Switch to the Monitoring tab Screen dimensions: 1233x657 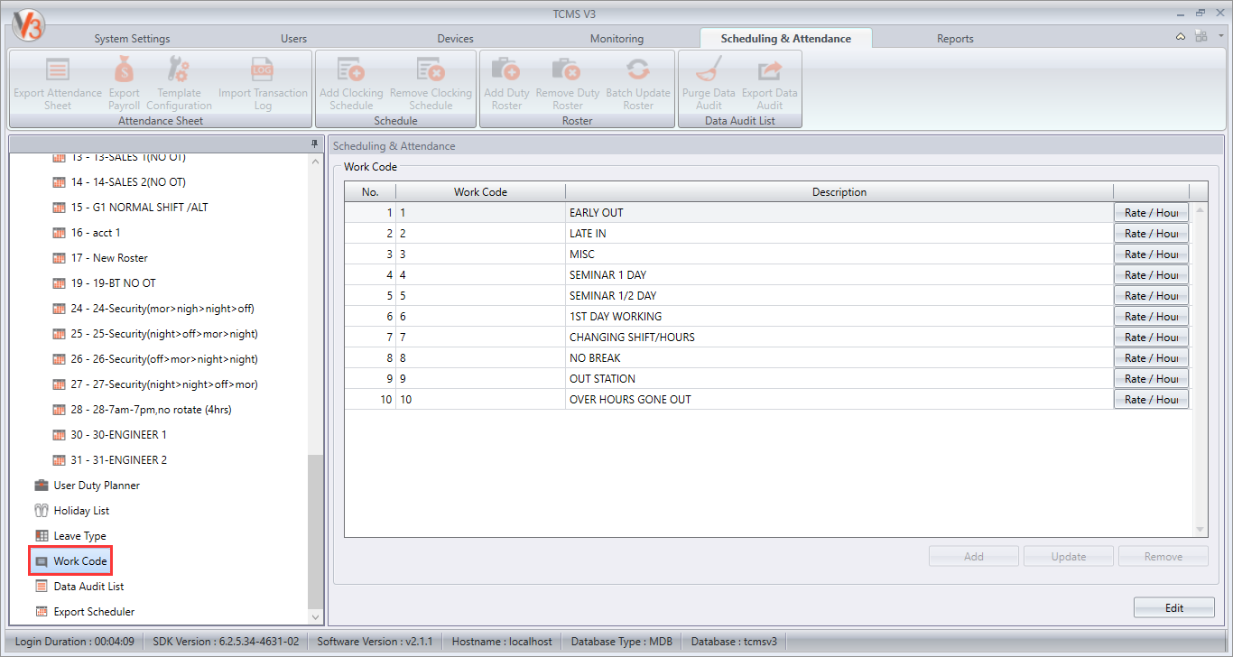point(616,39)
